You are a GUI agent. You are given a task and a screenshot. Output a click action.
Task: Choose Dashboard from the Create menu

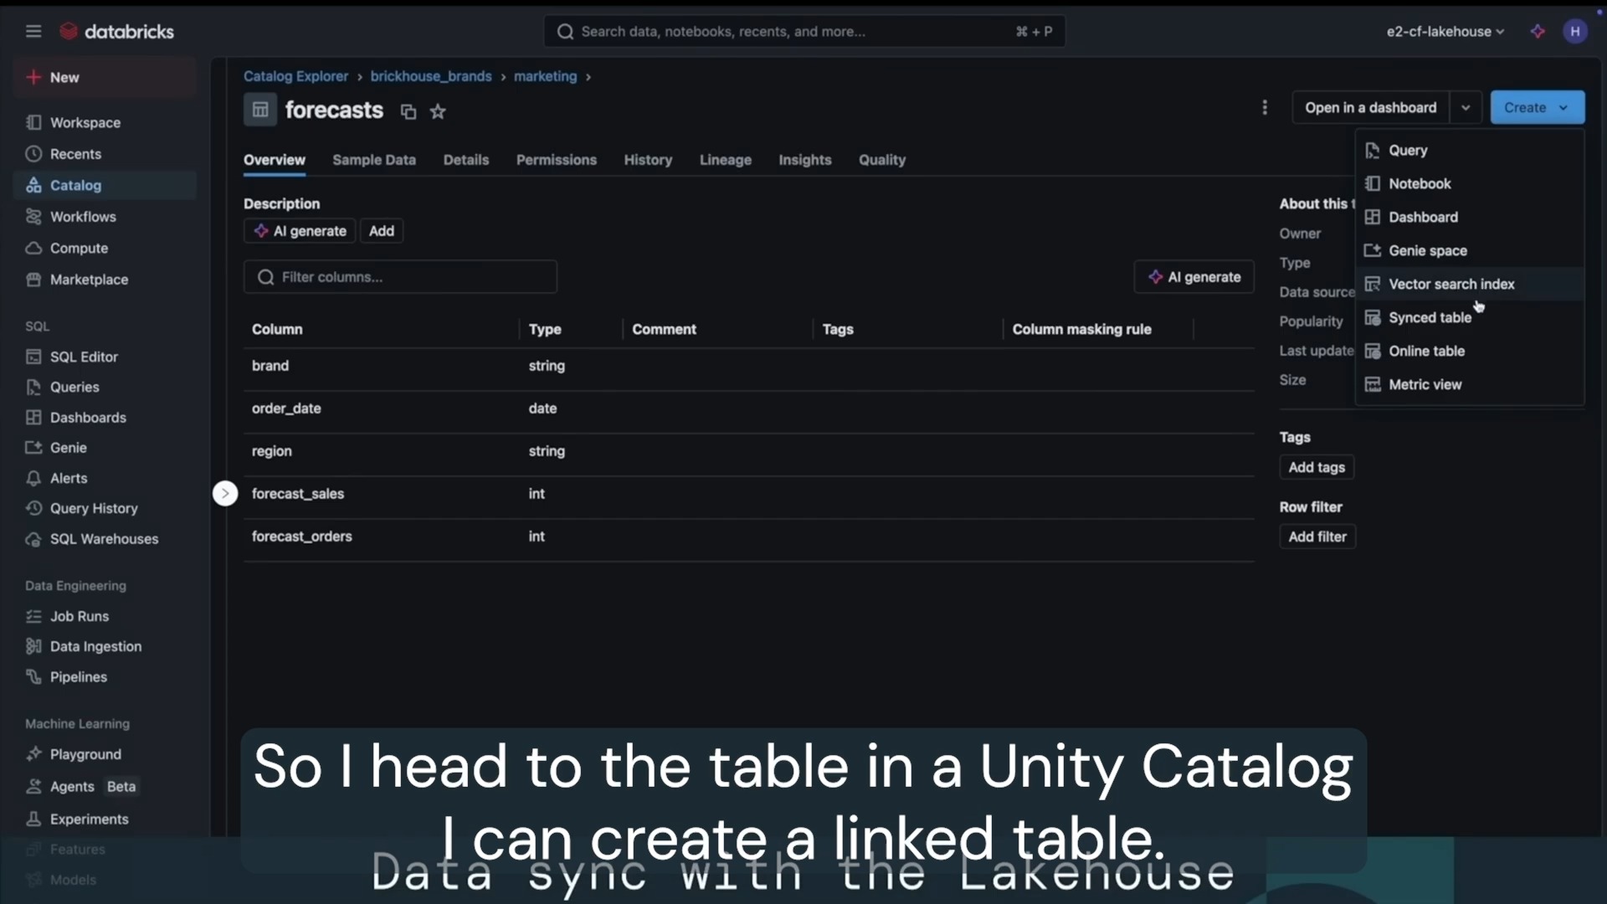tap(1470, 217)
